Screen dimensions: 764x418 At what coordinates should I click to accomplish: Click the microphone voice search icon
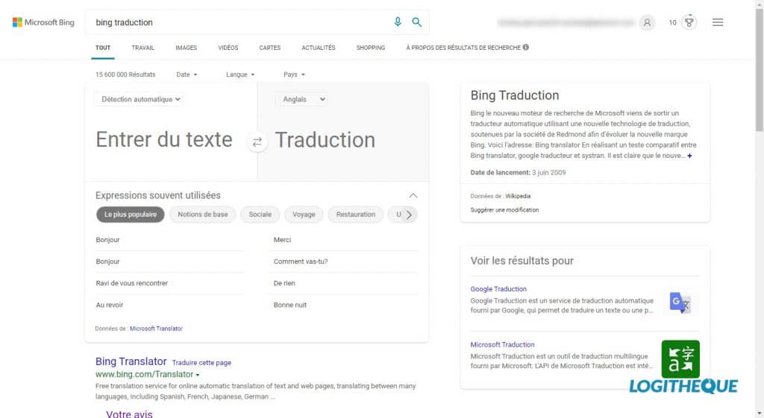(398, 22)
